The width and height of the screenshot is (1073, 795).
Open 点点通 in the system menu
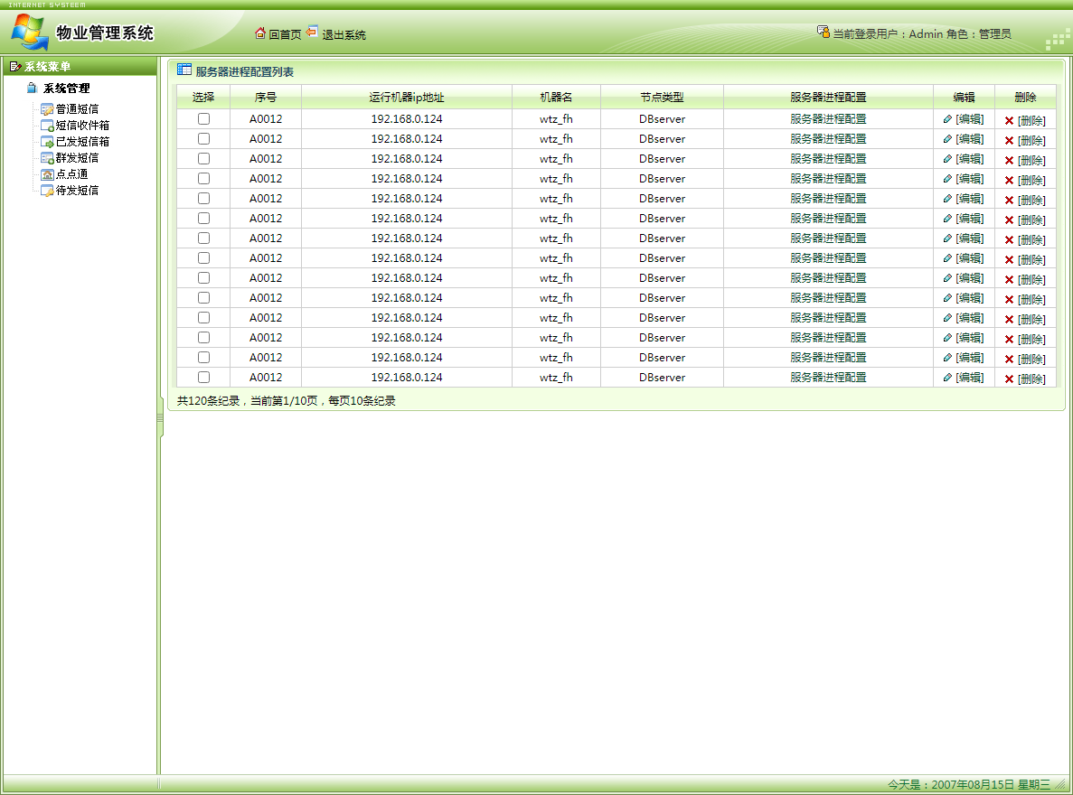[x=71, y=173]
